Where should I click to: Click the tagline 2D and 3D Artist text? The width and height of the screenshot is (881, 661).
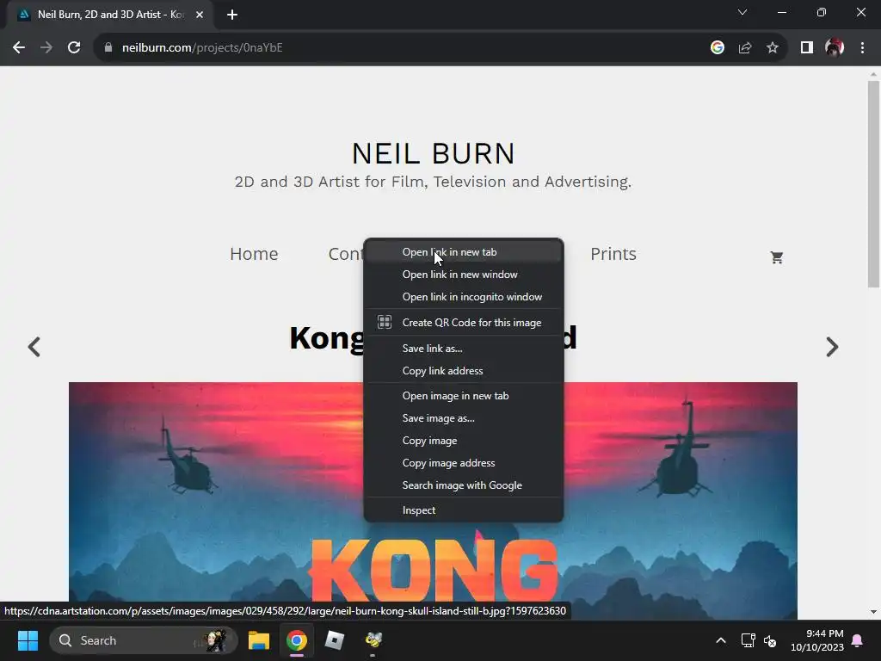coord(434,182)
